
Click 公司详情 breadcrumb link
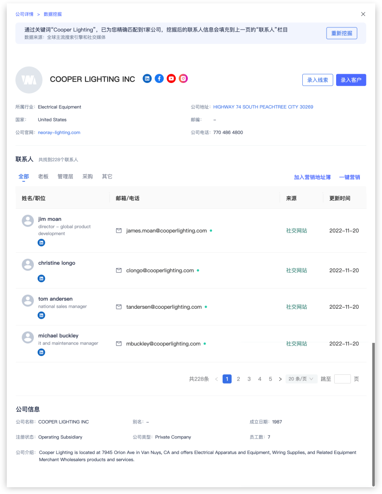click(x=24, y=14)
